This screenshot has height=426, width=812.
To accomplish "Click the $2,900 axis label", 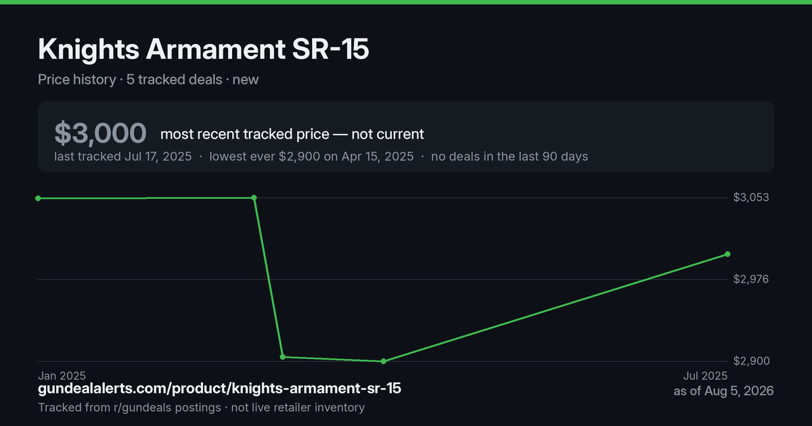I will pyautogui.click(x=751, y=361).
